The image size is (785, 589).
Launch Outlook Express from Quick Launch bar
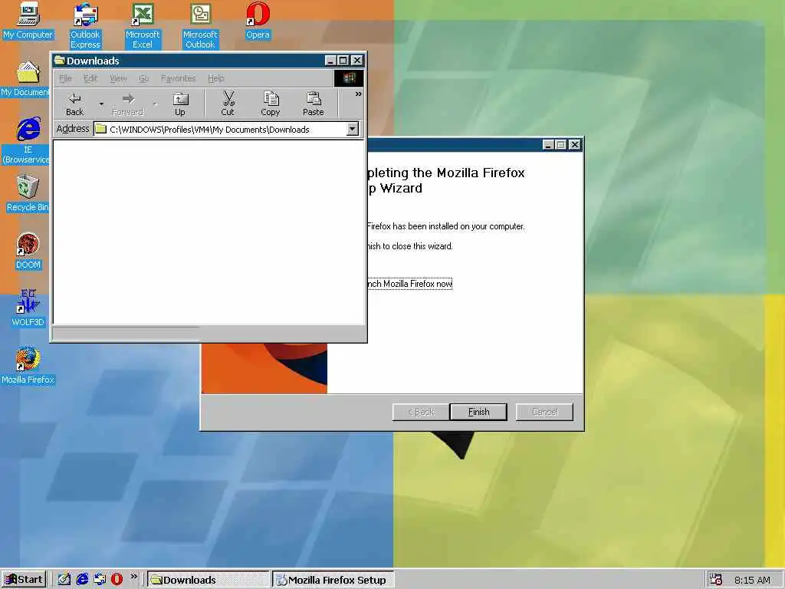coord(100,580)
